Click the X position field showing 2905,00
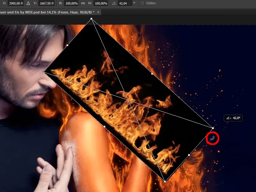Image resolution: width=256 pixels, height=192 pixels. [x=15, y=3]
